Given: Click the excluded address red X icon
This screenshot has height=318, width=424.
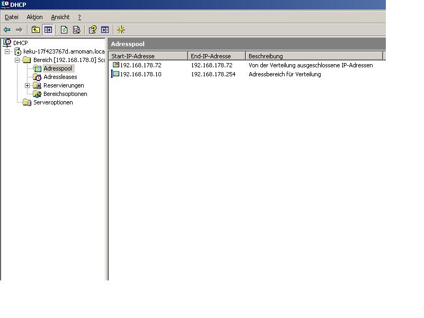Looking at the screenshot, I should click(x=116, y=65).
